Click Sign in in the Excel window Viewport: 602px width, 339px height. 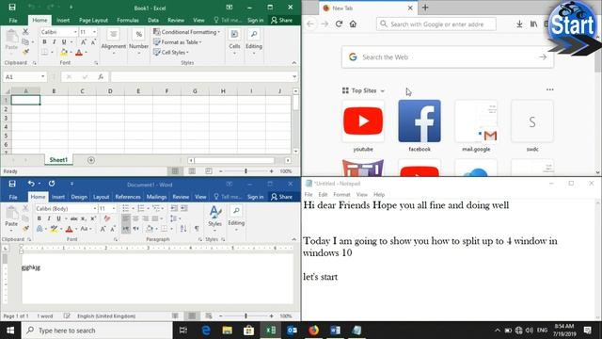[x=255, y=20]
